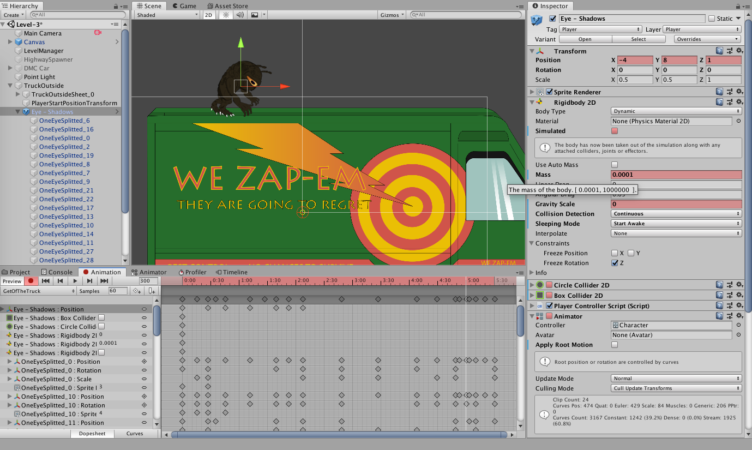Click the prefab Select button
This screenshot has height=450, width=752.
[639, 39]
